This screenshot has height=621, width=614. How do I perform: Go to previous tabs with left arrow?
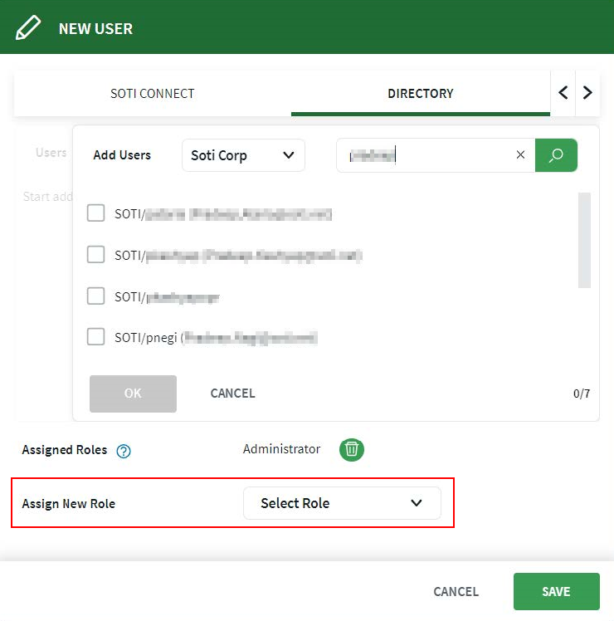563,93
